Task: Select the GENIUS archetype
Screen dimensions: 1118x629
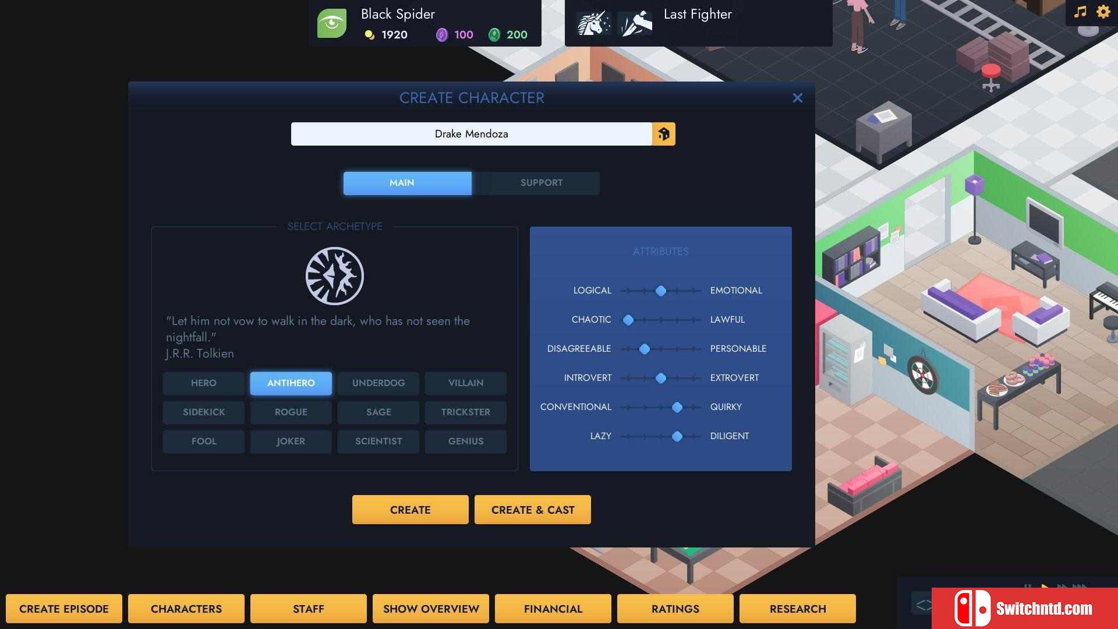Action: [x=465, y=441]
